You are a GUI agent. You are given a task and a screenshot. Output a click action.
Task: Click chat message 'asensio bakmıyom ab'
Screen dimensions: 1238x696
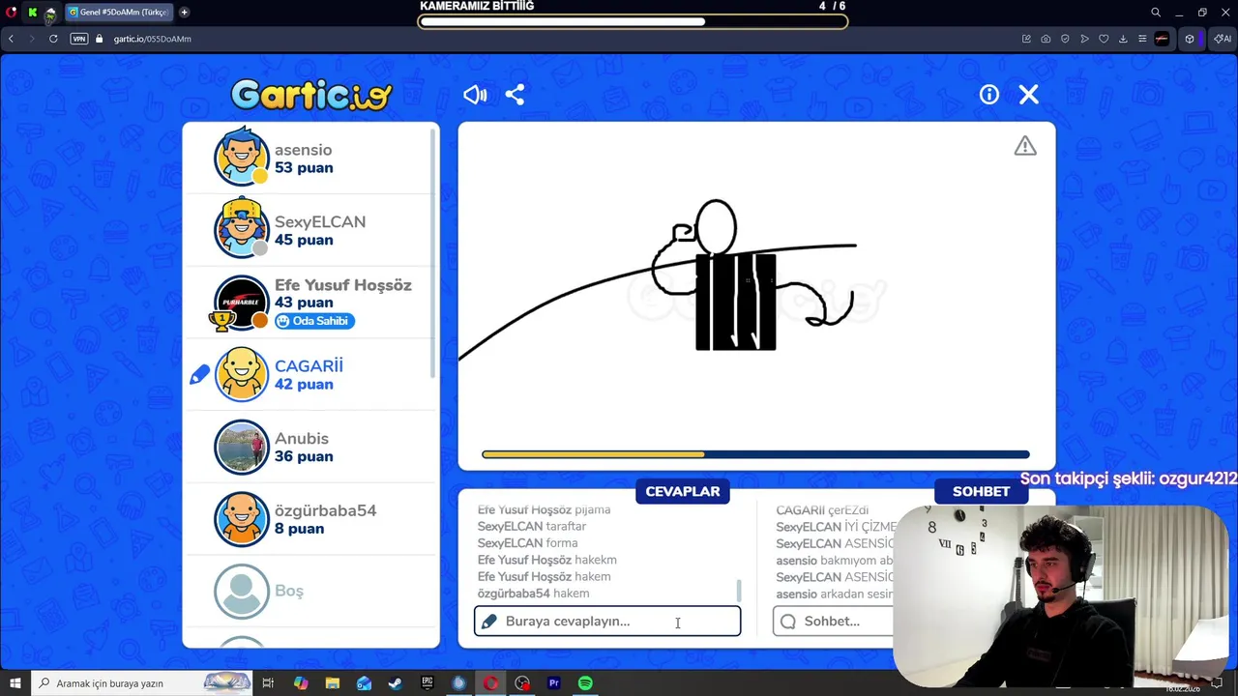coord(834,560)
